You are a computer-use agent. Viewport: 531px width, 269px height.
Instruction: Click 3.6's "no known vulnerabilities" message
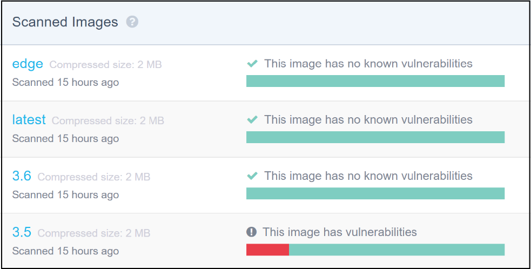[368, 176]
